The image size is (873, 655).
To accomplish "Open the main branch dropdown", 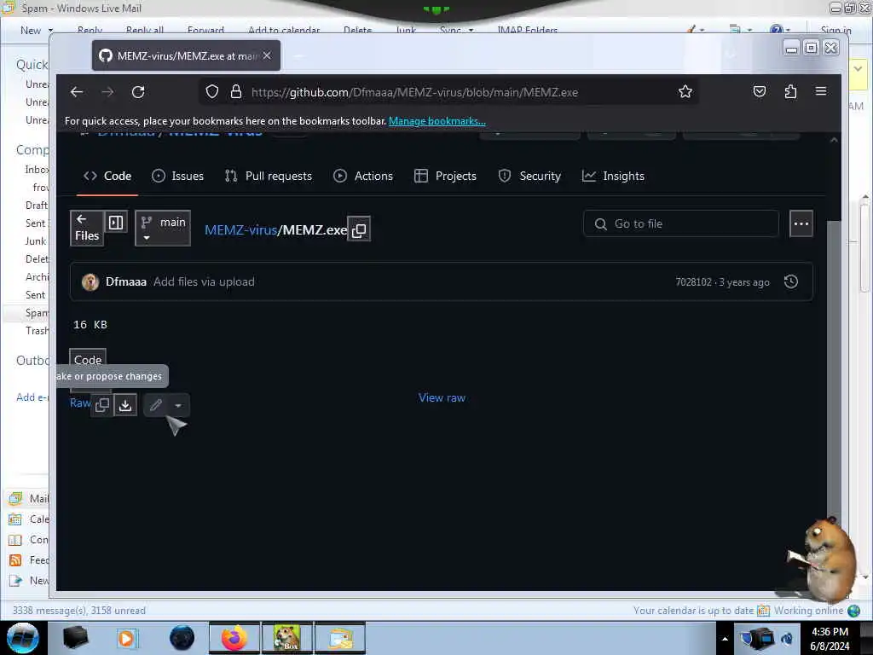I will (x=163, y=228).
